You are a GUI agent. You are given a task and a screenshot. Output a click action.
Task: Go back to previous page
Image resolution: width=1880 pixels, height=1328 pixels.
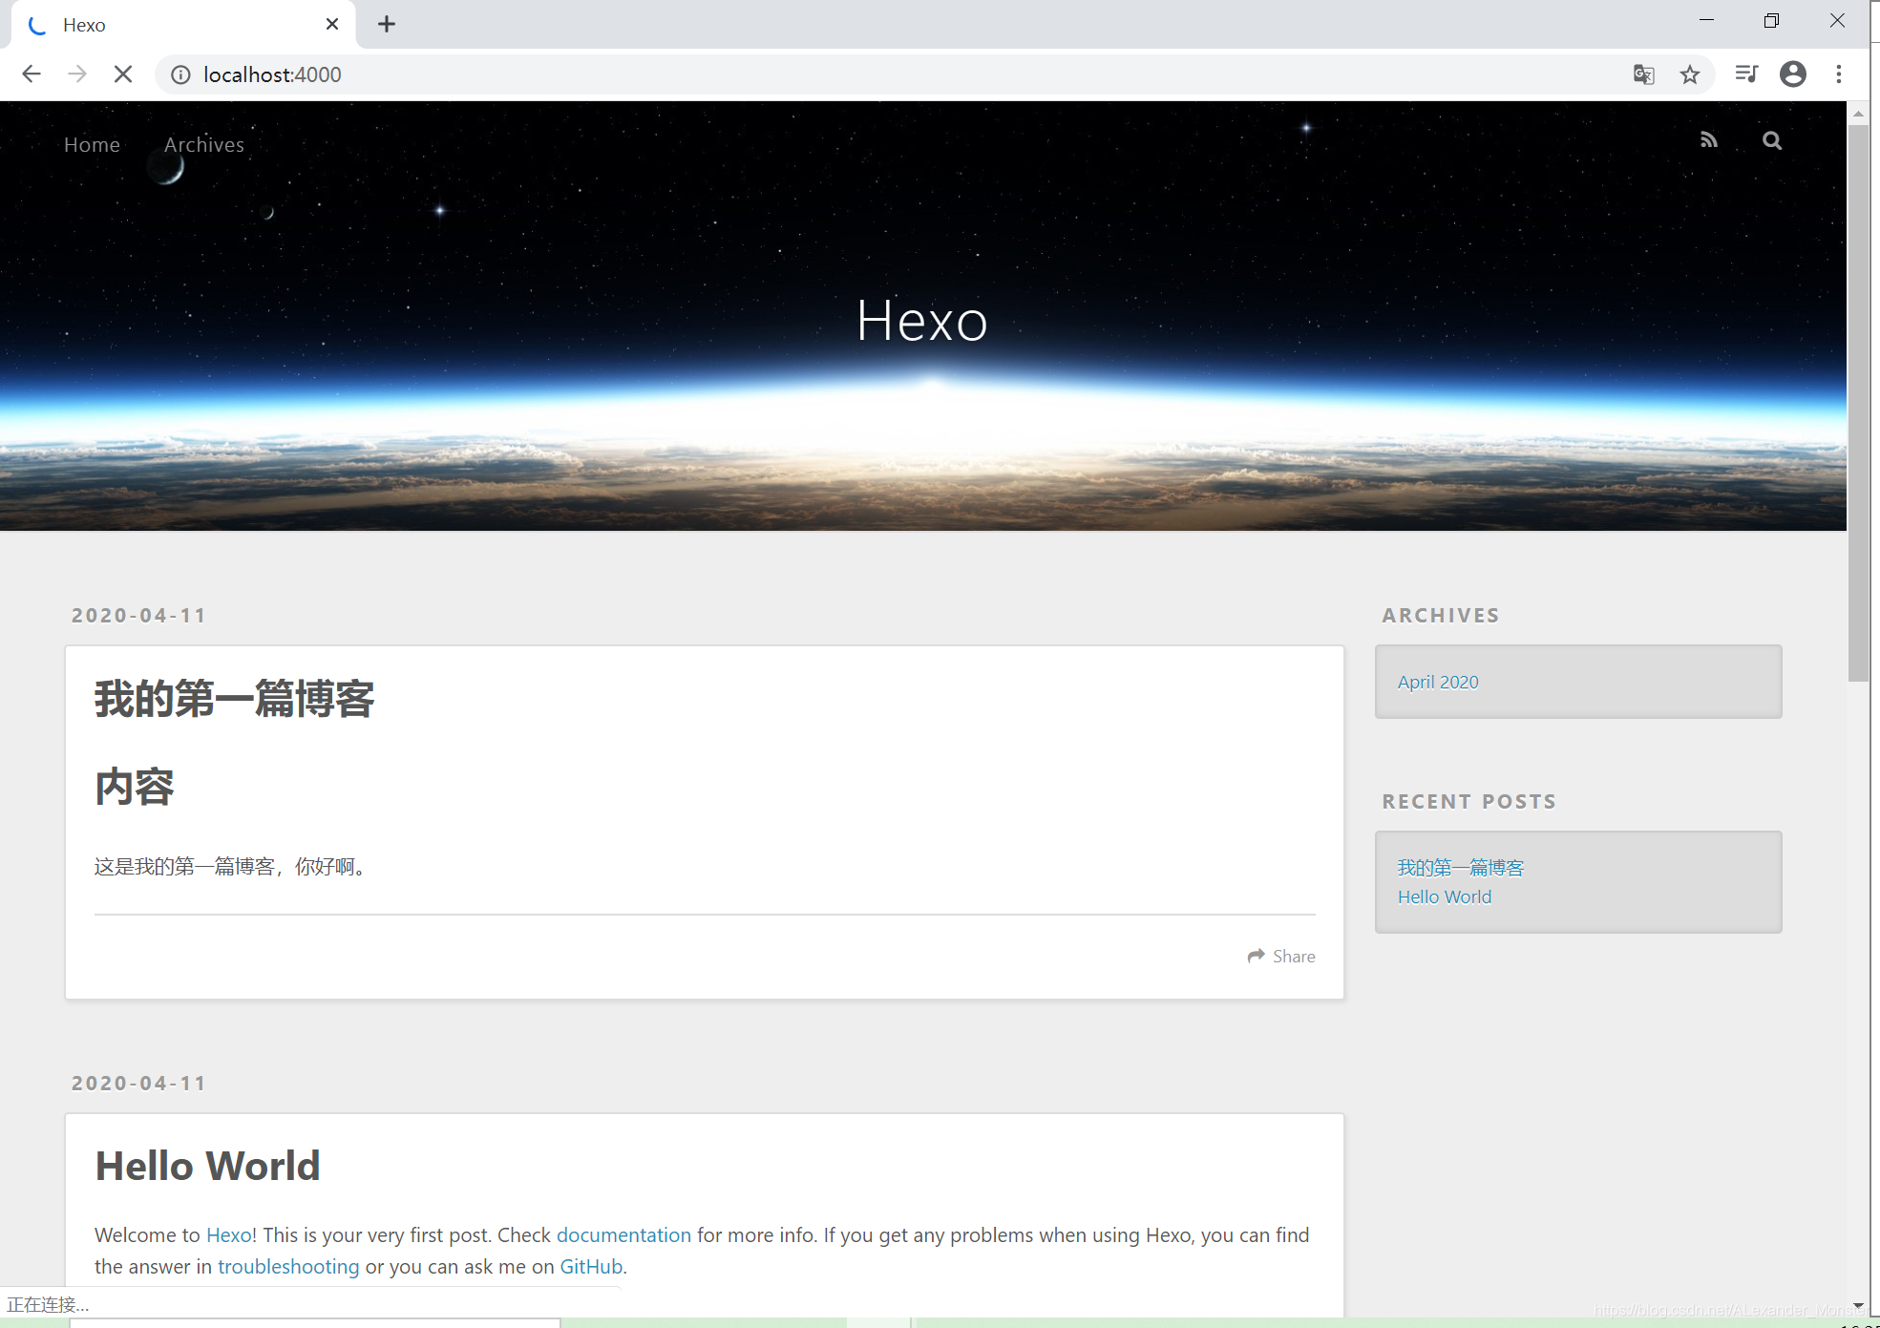click(x=32, y=74)
